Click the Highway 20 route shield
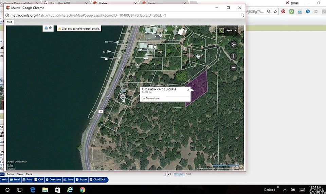 [101, 112]
